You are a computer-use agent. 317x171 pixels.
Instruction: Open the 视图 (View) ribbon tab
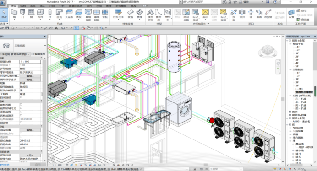point(99,6)
